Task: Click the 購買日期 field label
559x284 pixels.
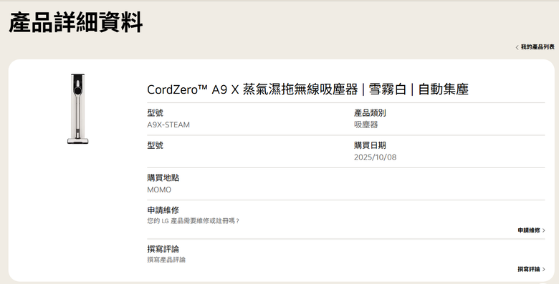Action: (370, 145)
